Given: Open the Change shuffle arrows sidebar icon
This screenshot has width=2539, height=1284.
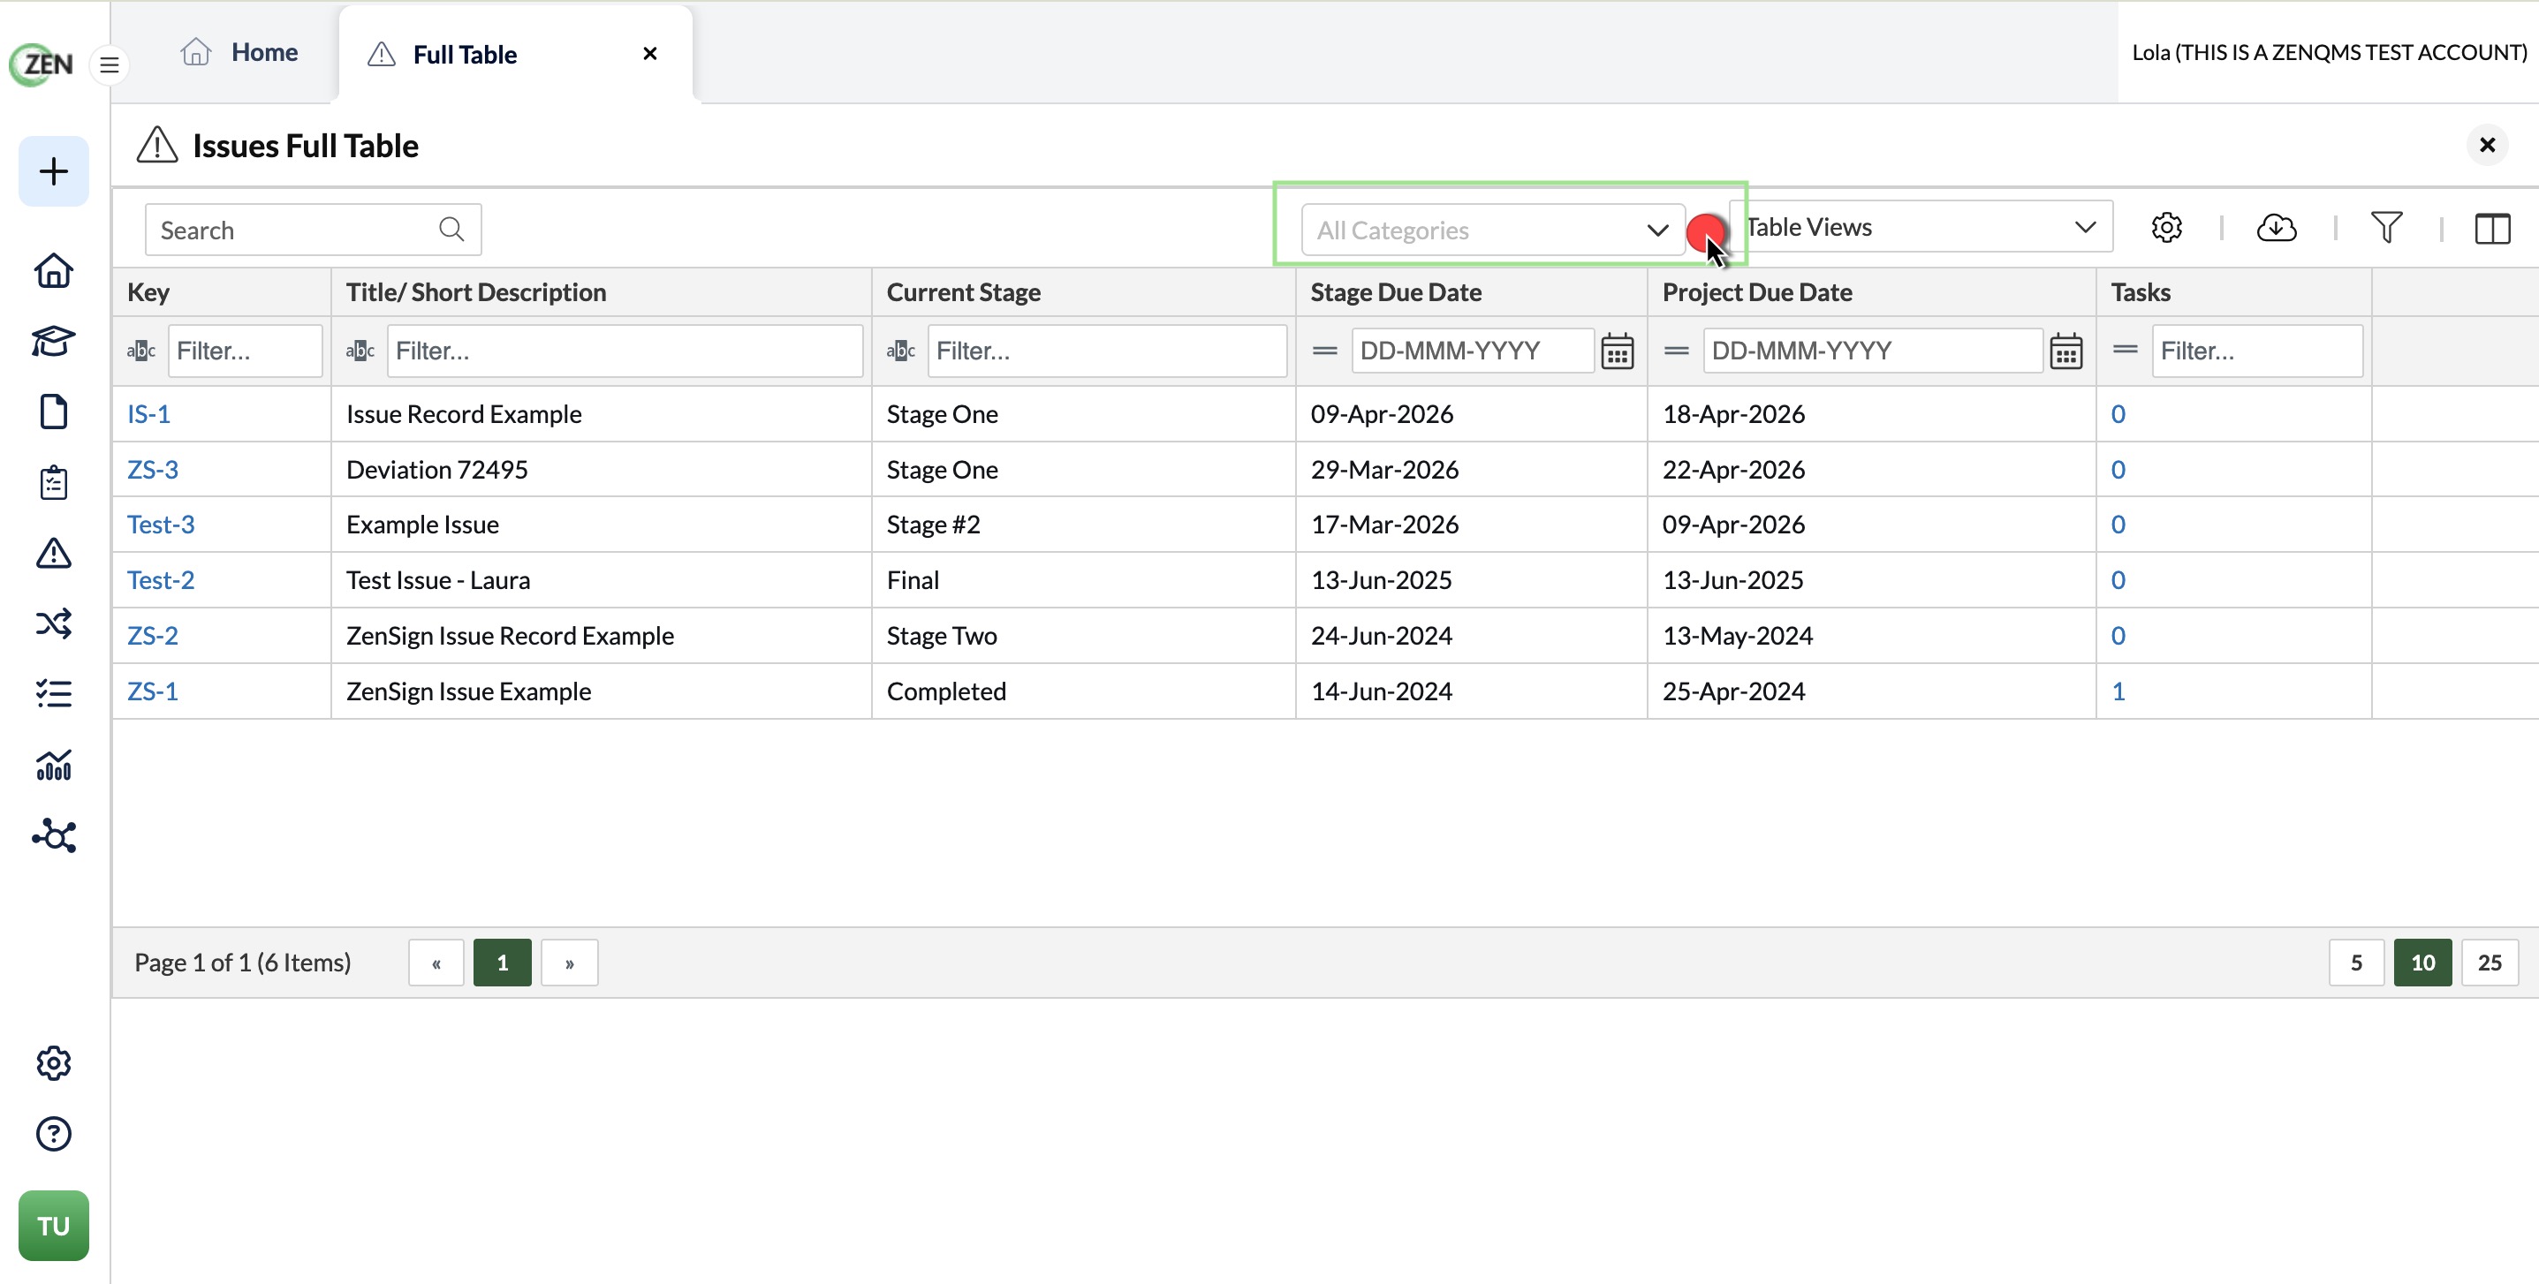Looking at the screenshot, I should tap(53, 623).
